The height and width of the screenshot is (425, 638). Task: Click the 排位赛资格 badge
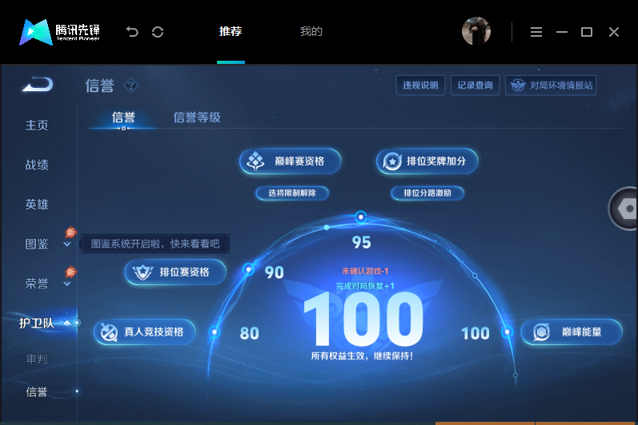tap(175, 272)
